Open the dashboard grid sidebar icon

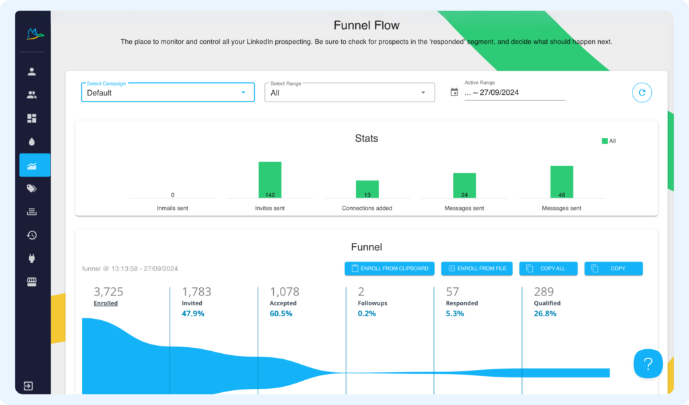pos(32,118)
